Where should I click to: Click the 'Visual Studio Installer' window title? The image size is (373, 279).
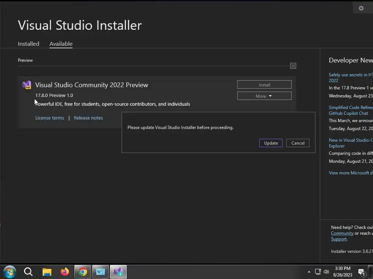pos(80,25)
